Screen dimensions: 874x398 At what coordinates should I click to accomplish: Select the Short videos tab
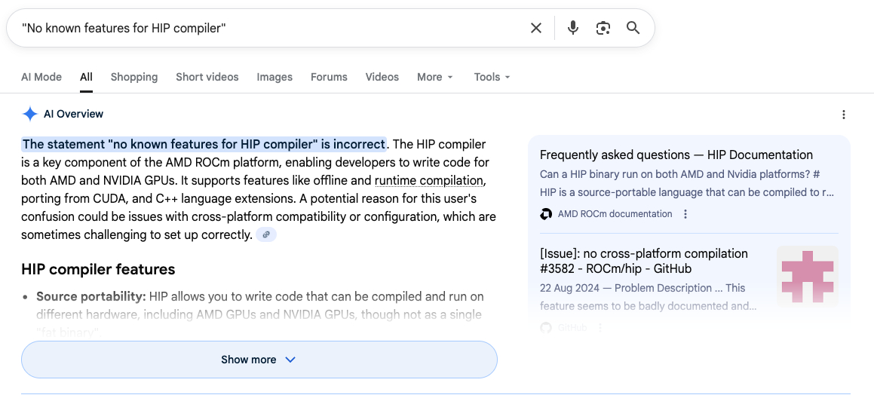coord(207,77)
